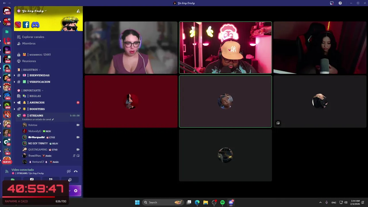Click user NO SOY TRINITY in voice list
The width and height of the screenshot is (368, 207).
[51, 143]
